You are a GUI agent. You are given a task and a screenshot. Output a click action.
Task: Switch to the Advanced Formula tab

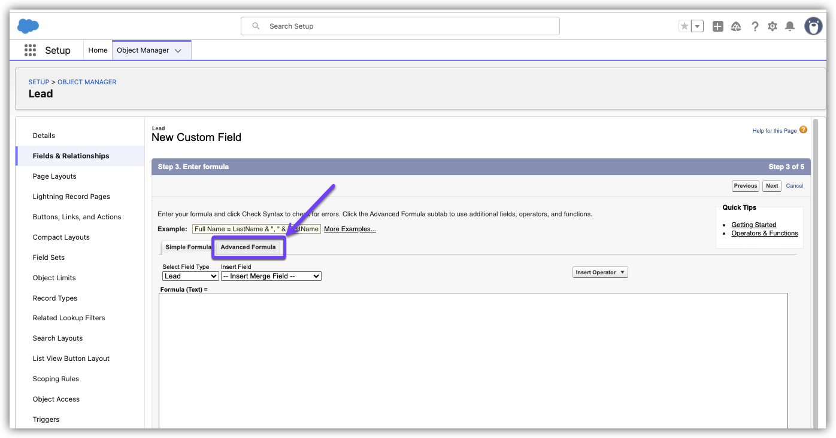[x=248, y=247]
